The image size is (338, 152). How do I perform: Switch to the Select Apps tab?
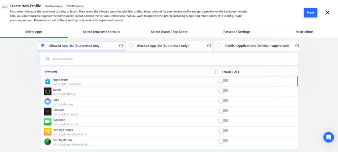point(34,32)
